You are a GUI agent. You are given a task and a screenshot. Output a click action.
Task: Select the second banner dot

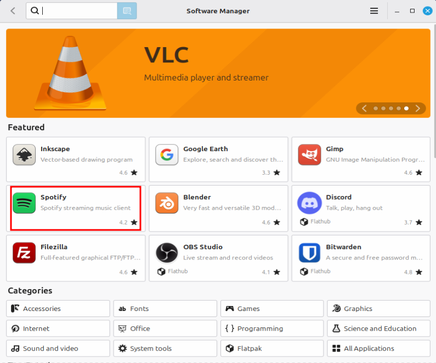(x=383, y=108)
